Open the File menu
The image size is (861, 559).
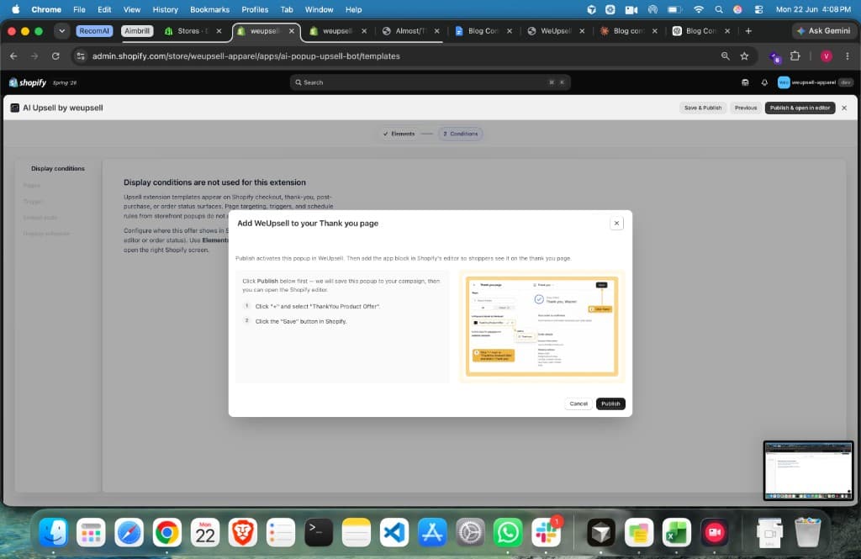79,9
